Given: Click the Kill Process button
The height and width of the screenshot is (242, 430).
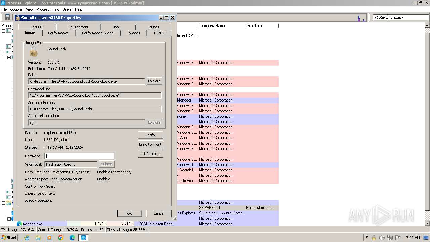Looking at the screenshot, I should click(150, 154).
